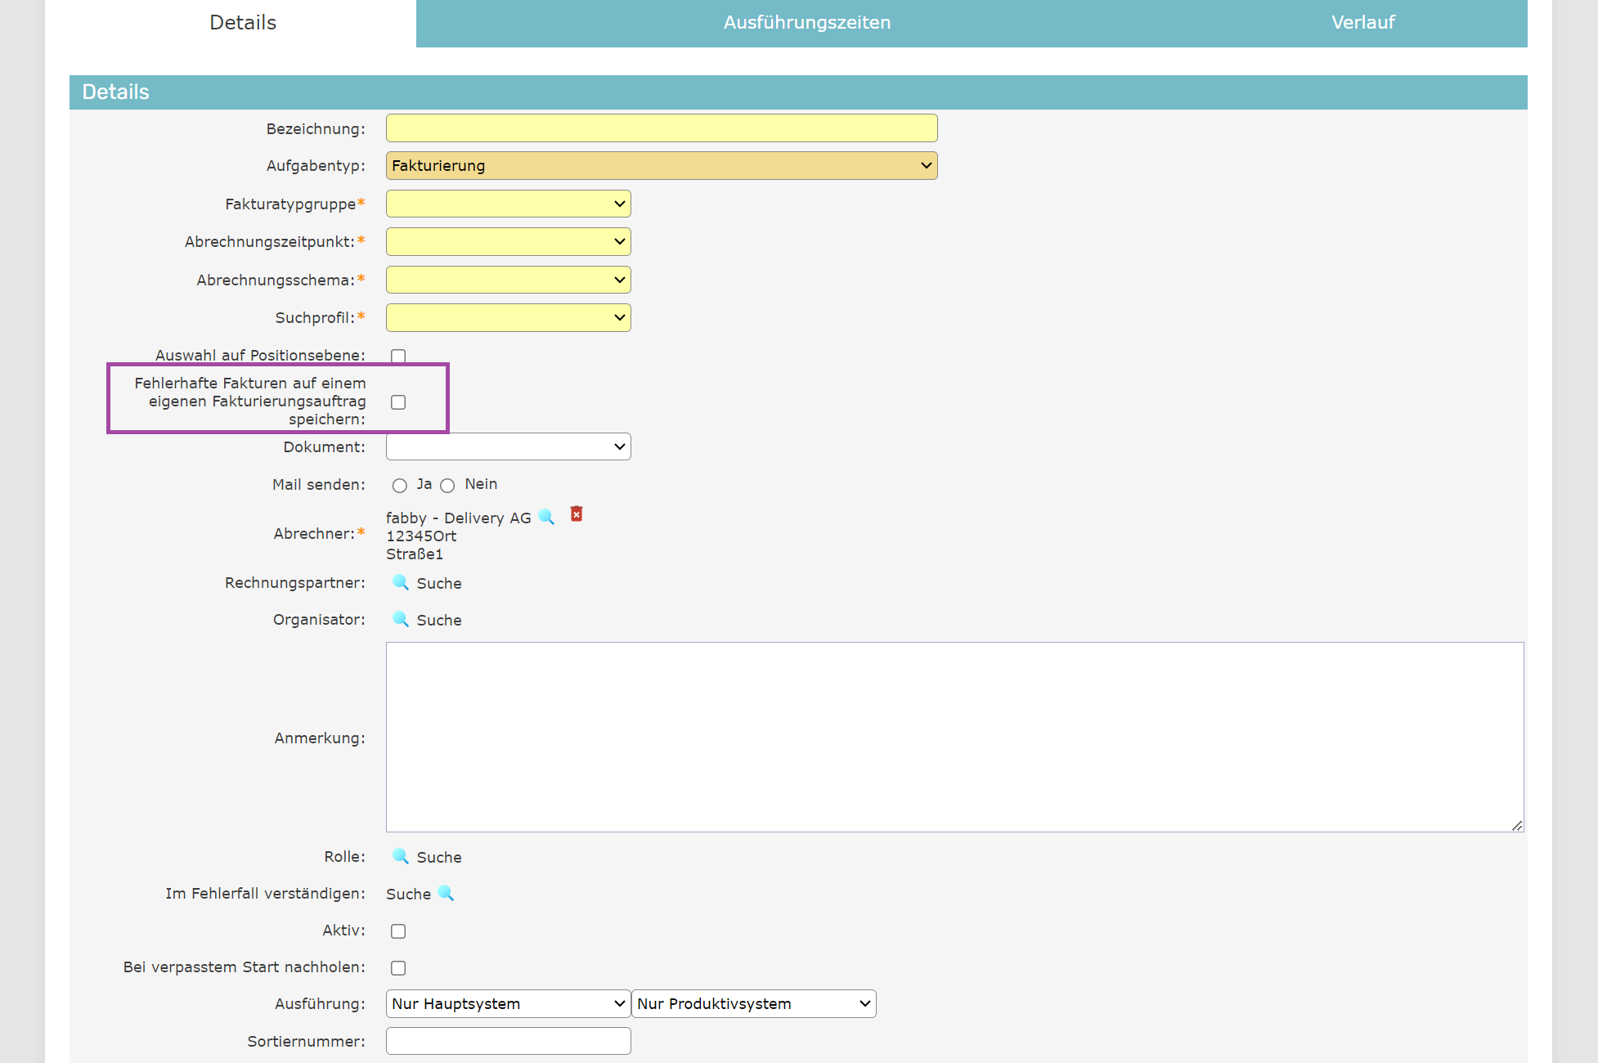Image resolution: width=1598 pixels, height=1063 pixels.
Task: Select Ja for Mail senden
Action: 399,486
